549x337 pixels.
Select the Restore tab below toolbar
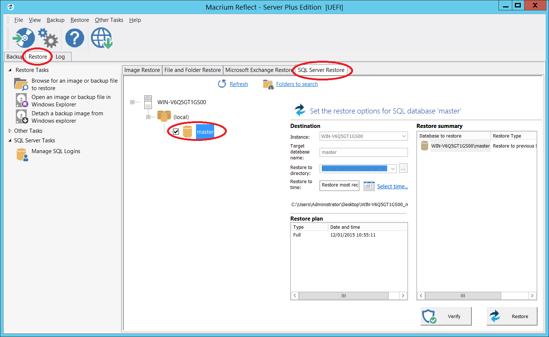point(38,56)
